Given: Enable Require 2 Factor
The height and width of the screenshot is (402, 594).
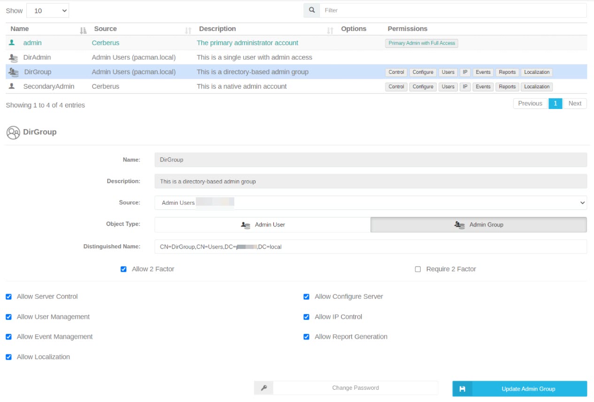Looking at the screenshot, I should 417,269.
